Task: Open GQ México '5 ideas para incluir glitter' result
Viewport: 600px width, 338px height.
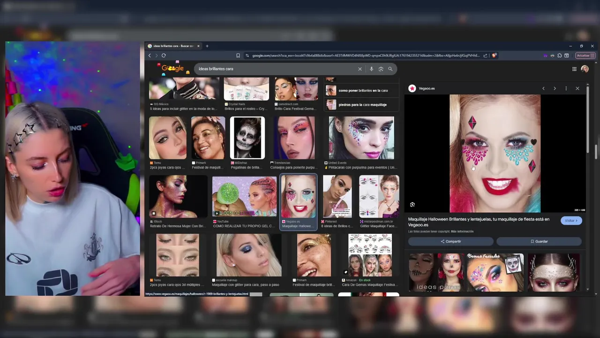Action: click(x=184, y=89)
